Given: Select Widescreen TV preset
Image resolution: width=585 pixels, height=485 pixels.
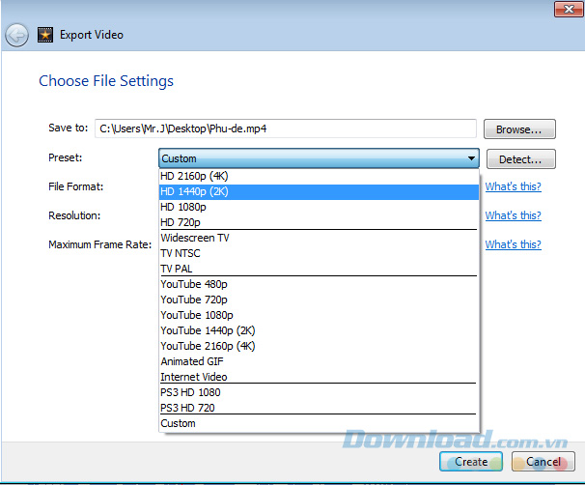Looking at the screenshot, I should pos(194,238).
